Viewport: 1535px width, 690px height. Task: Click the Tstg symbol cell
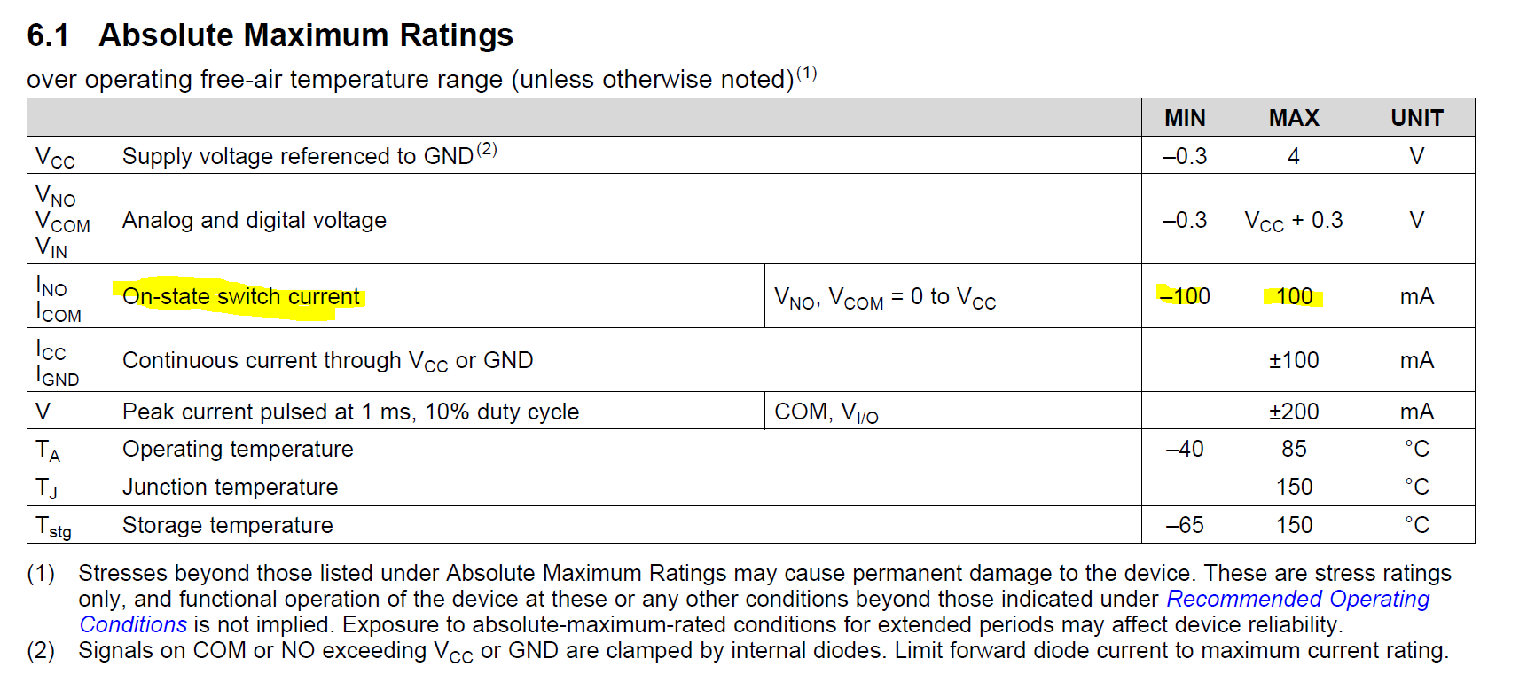(x=53, y=526)
